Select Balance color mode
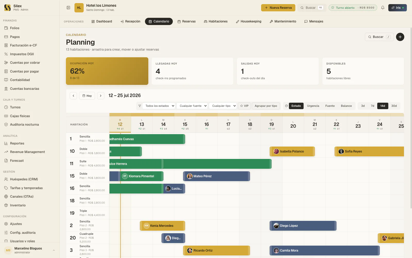The height and width of the screenshot is (258, 412). (346, 106)
